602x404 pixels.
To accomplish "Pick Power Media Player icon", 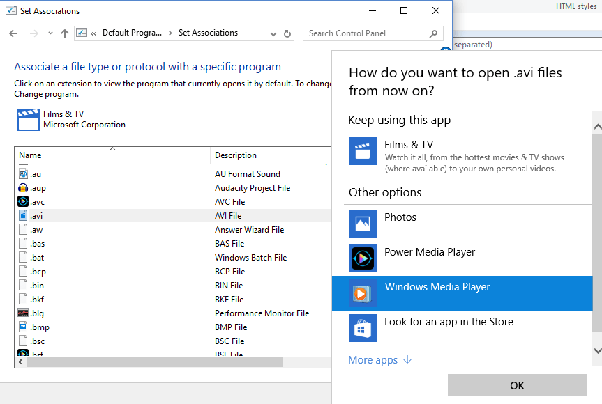I will click(x=363, y=258).
